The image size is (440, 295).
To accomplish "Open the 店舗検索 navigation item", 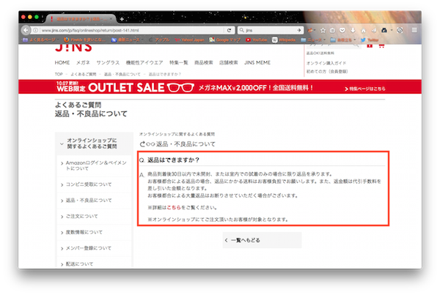I will click(228, 62).
